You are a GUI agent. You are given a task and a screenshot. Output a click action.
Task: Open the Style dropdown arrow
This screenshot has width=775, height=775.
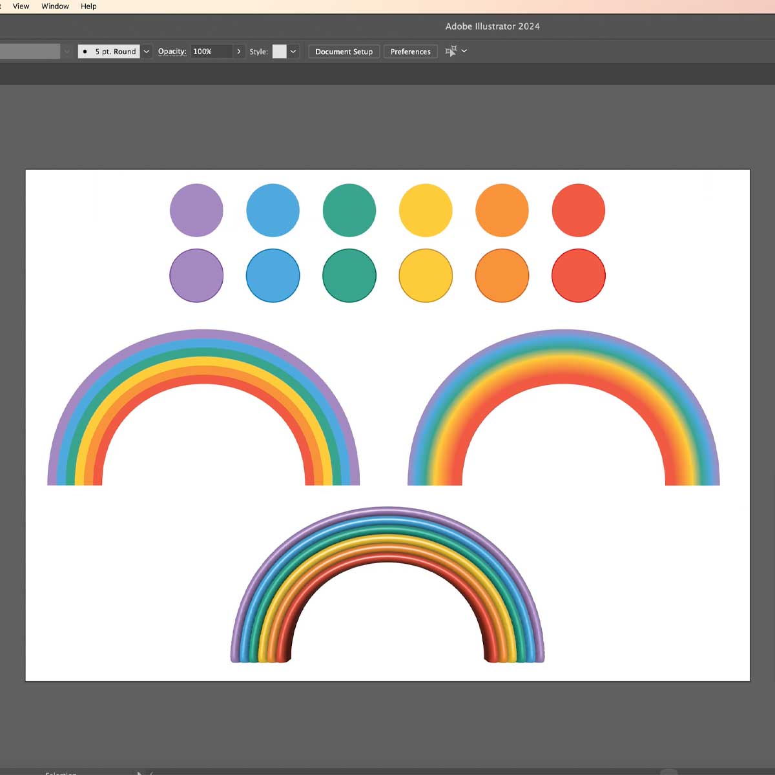coord(293,52)
